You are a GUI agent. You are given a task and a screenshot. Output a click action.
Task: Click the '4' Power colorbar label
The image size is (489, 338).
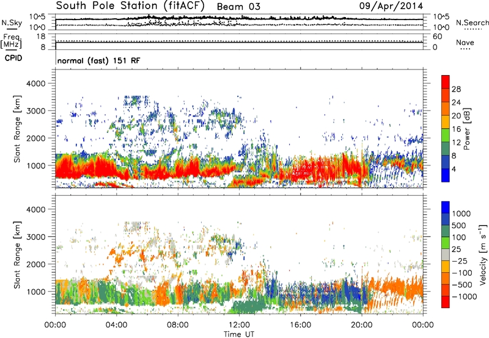(x=454, y=170)
